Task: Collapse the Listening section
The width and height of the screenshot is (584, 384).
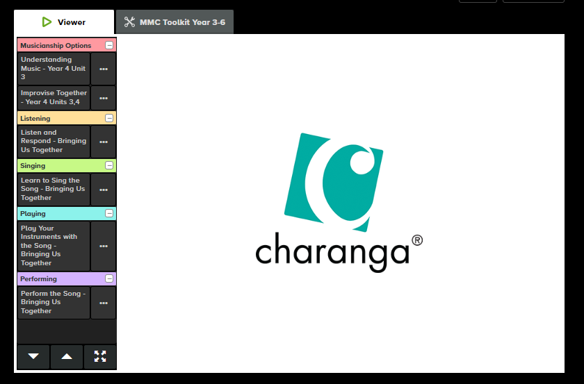Action: click(109, 118)
